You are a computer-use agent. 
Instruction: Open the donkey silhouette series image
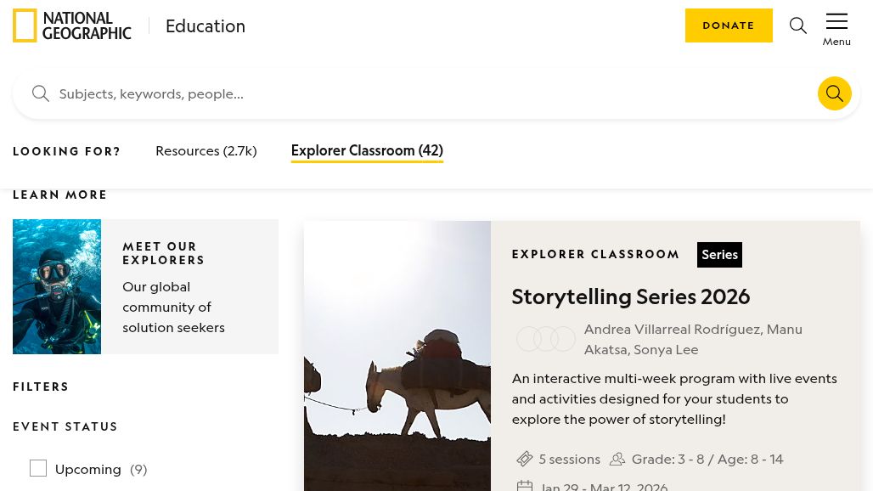coord(397,357)
